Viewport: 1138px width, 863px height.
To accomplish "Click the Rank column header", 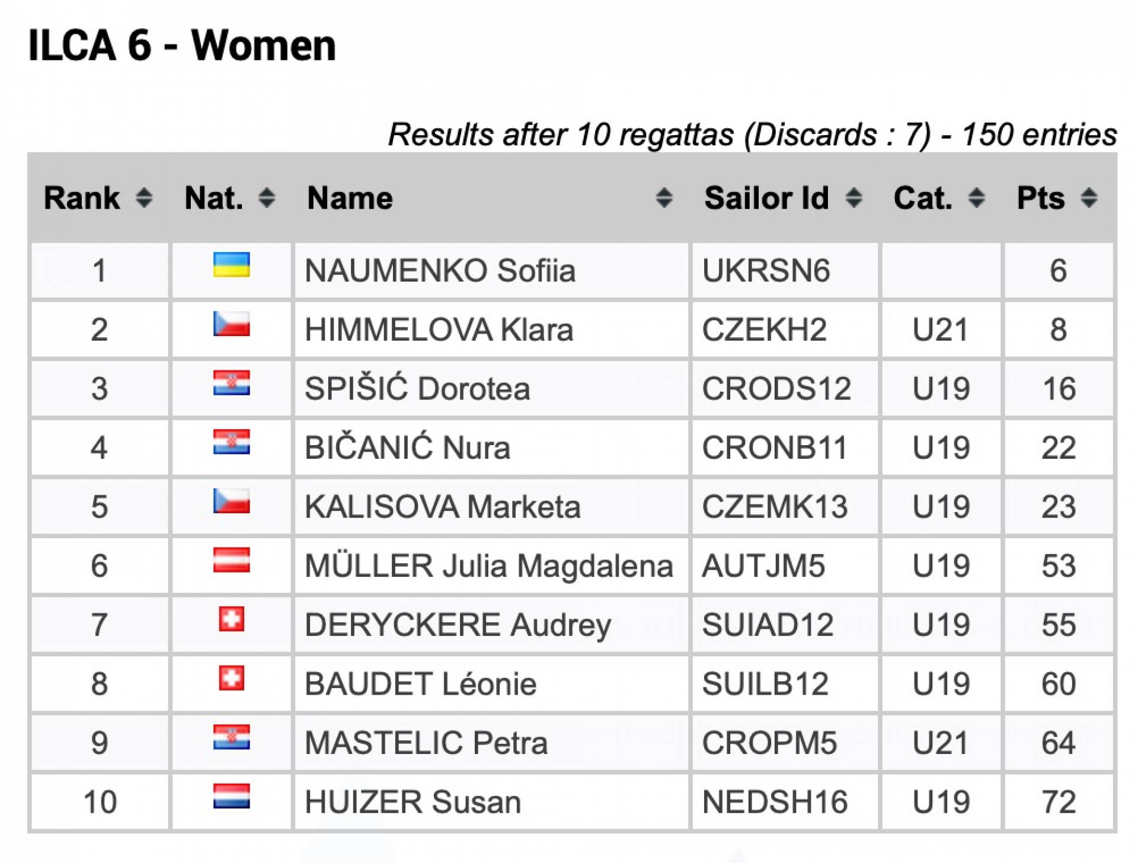I will click(x=82, y=197).
